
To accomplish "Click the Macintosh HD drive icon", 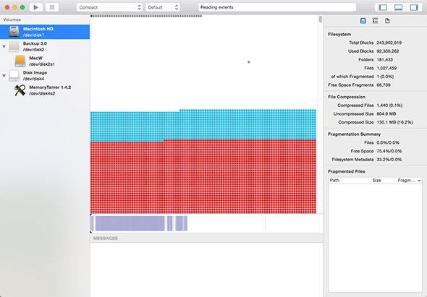I will 14,32.
